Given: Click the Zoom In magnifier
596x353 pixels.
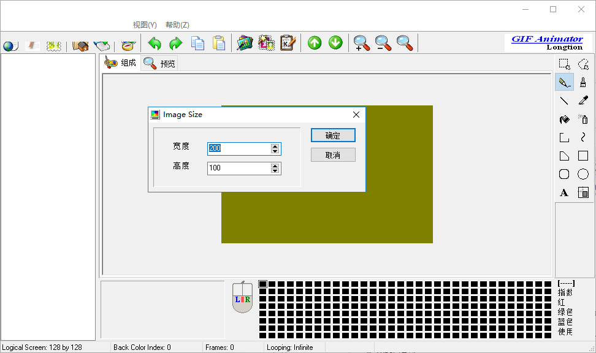Looking at the screenshot, I should coord(362,43).
